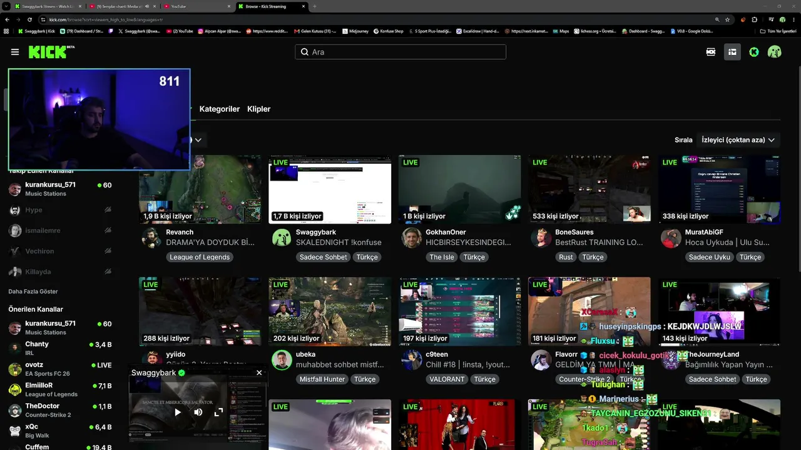Switch to the YouTube browser tab

pyautogui.click(x=196, y=6)
